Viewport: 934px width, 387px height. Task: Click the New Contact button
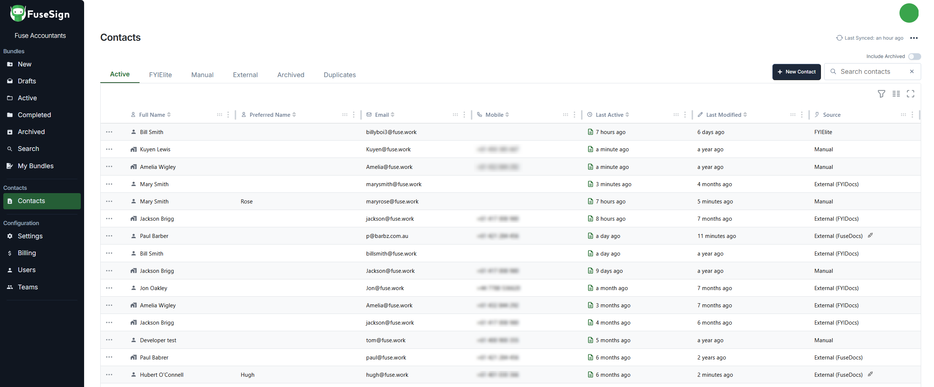click(x=796, y=72)
